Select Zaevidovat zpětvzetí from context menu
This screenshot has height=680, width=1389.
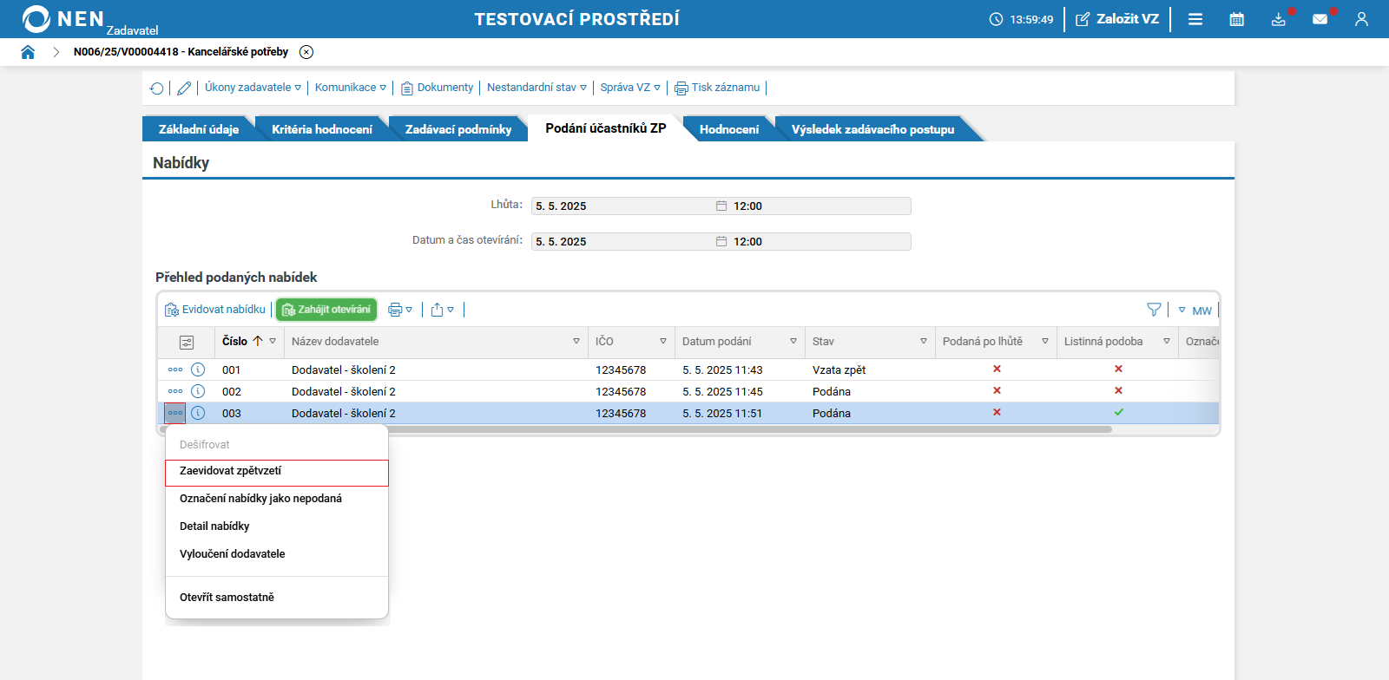tap(231, 471)
